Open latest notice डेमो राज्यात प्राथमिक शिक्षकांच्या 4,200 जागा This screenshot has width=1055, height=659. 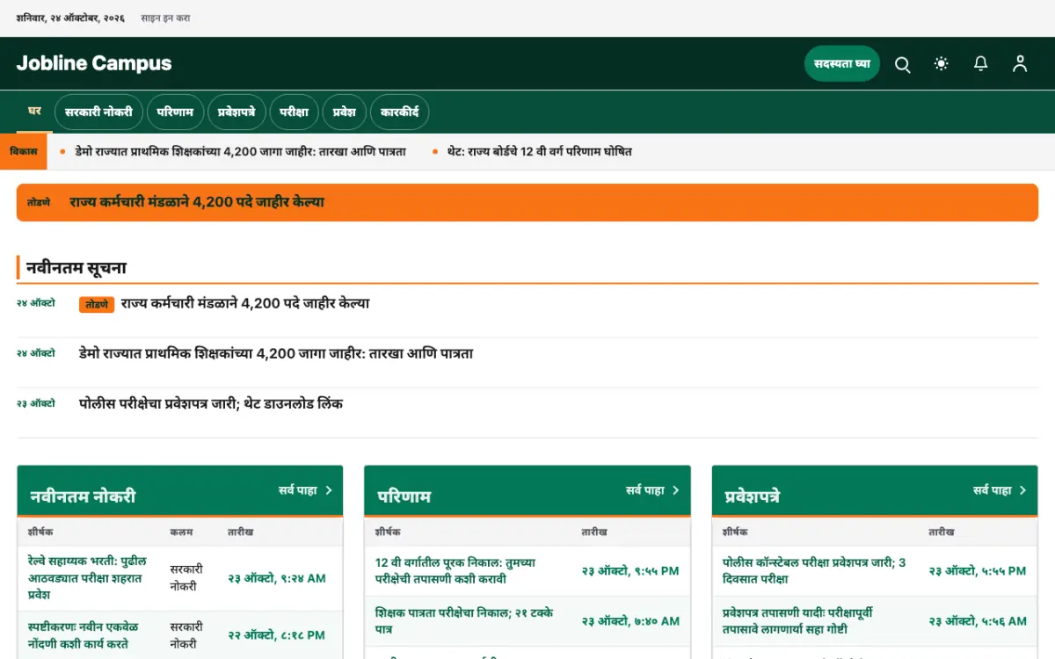pos(276,354)
